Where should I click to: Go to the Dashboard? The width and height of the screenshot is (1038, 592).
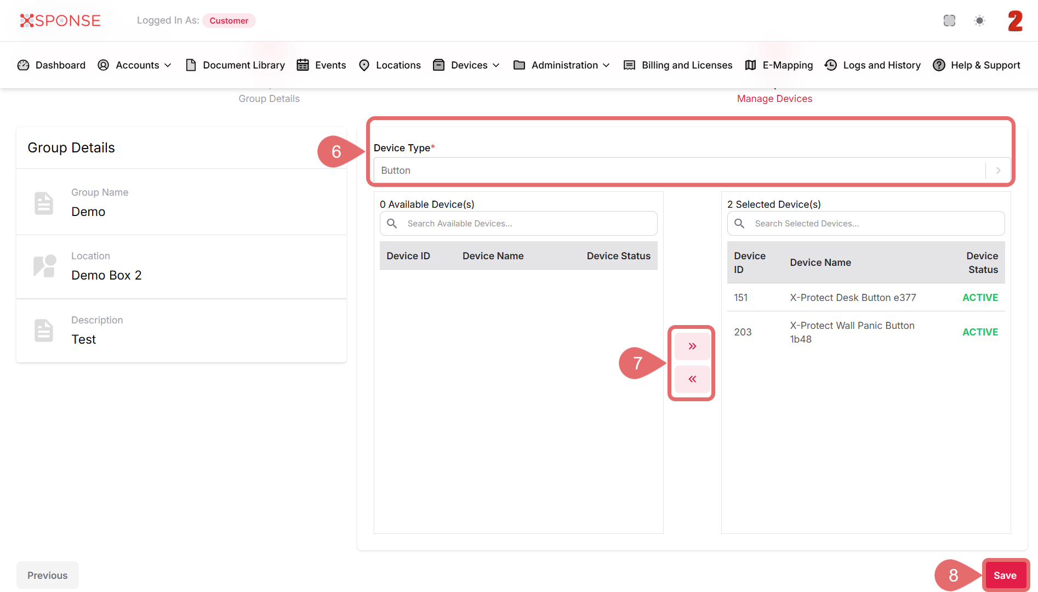pos(52,65)
